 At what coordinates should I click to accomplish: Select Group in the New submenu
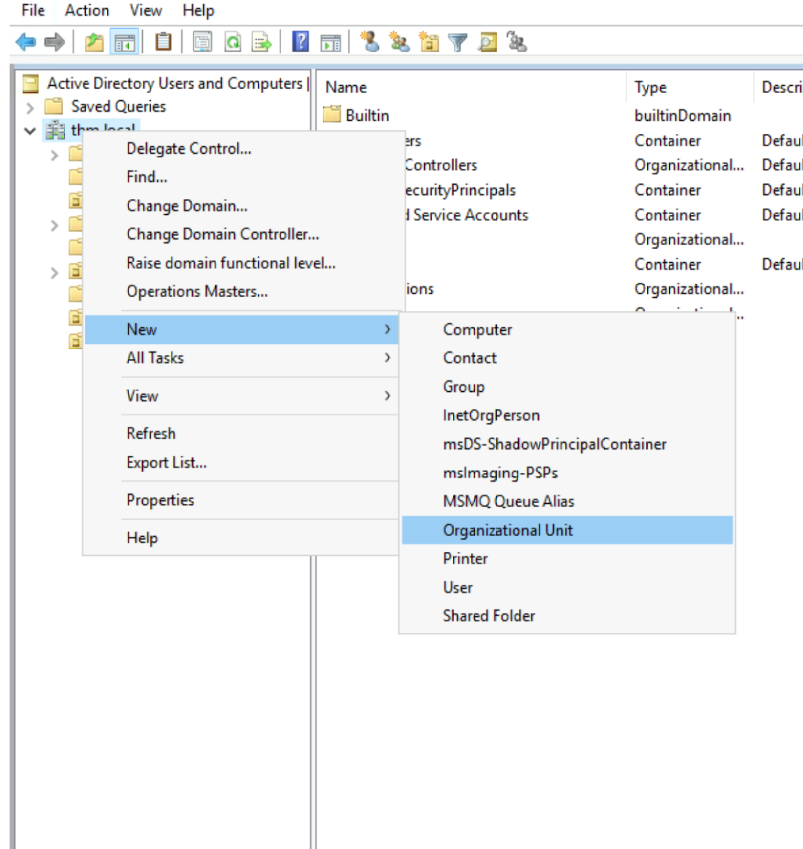[567, 386]
